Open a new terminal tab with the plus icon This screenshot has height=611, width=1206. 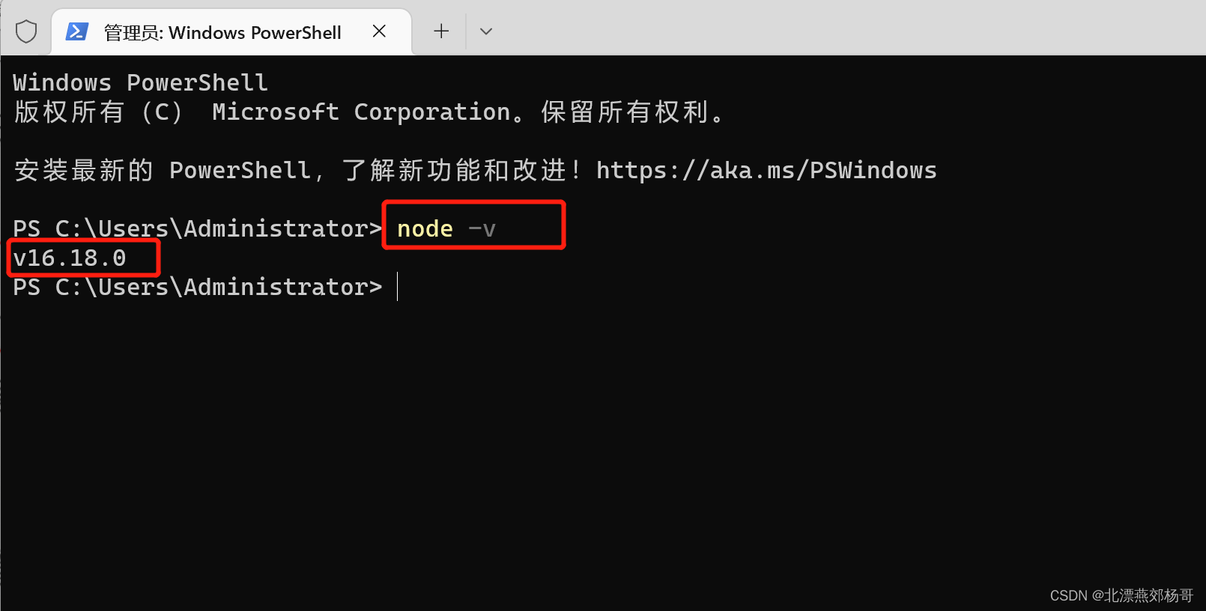click(440, 31)
